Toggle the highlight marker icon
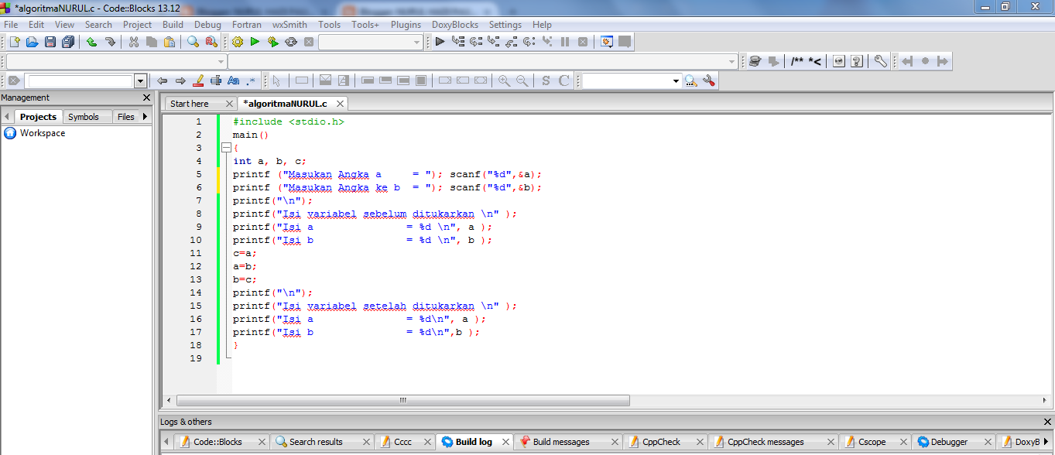The image size is (1055, 455). tap(198, 80)
